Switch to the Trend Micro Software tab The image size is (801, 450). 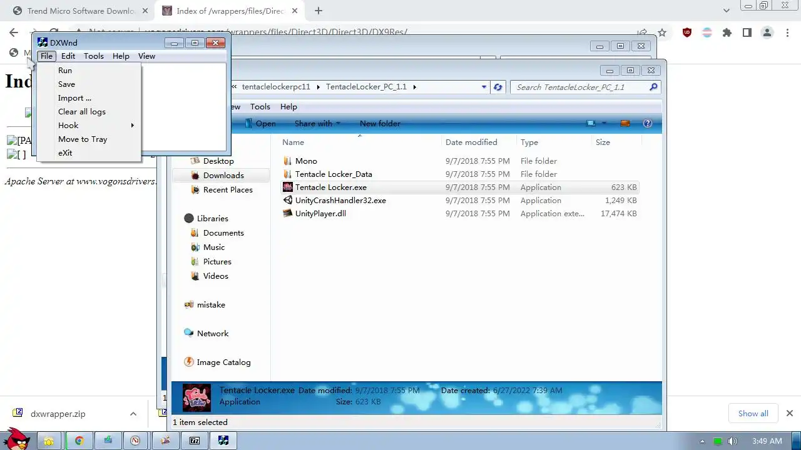click(x=79, y=11)
